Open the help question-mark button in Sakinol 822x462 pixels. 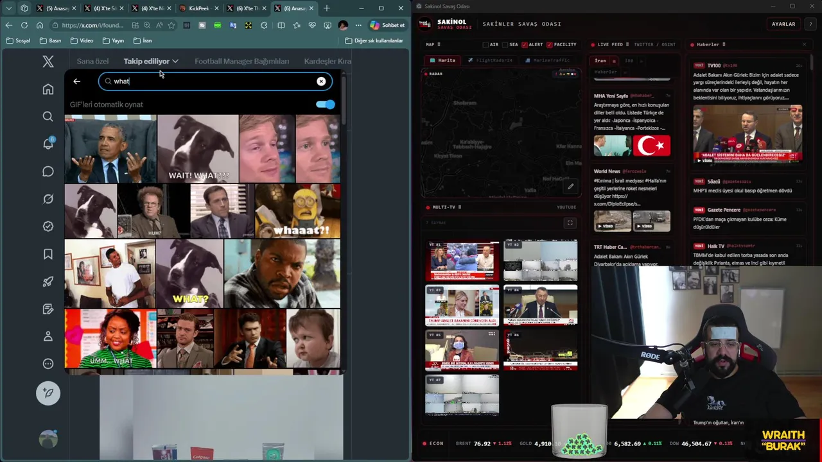coord(810,24)
